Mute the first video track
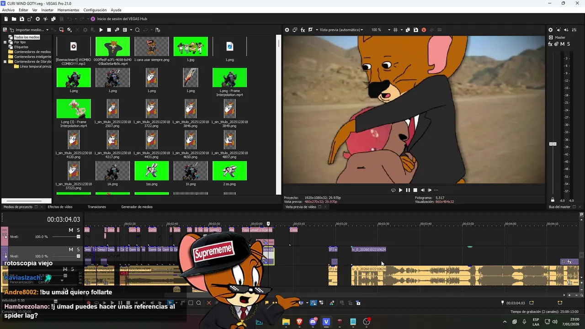585x329 pixels. click(x=71, y=230)
